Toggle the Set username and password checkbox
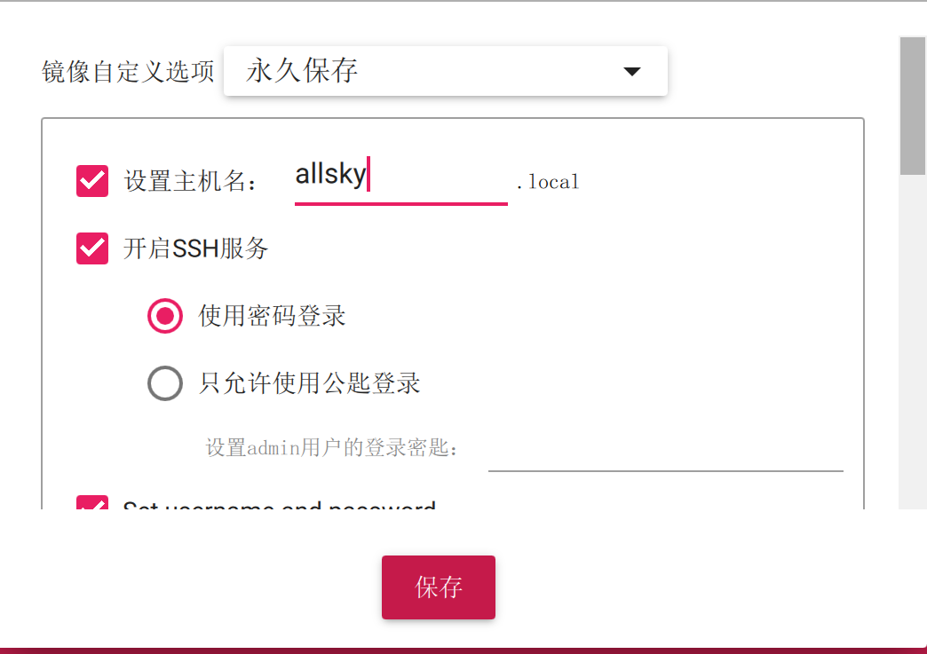 coord(92,503)
